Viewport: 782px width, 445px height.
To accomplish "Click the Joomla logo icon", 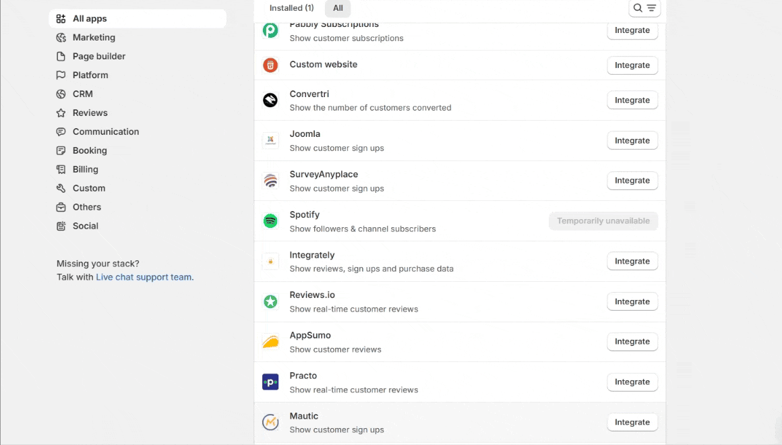I will pos(270,141).
